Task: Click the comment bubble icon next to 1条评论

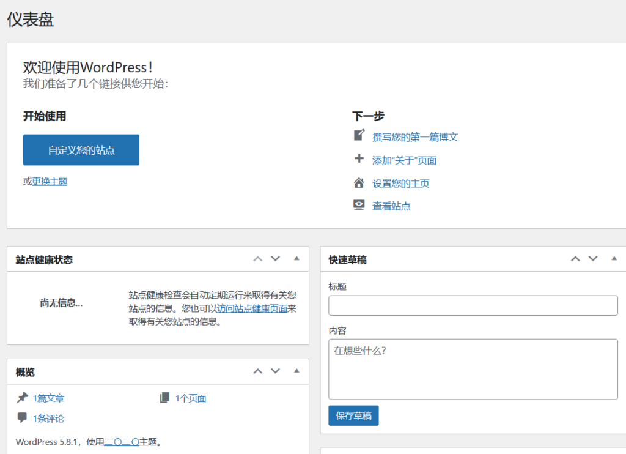Action: pos(22,418)
